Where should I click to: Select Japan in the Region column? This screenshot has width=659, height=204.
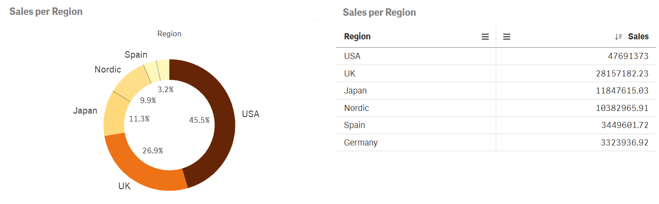pos(355,91)
